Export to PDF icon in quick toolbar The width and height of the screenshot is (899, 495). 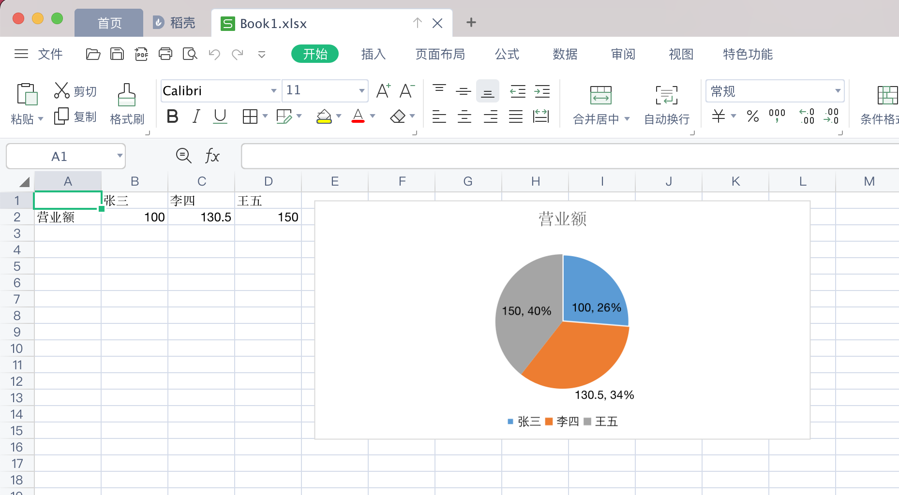point(141,54)
